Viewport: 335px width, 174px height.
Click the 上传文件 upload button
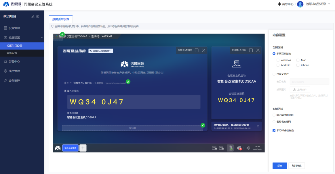(x=300, y=90)
